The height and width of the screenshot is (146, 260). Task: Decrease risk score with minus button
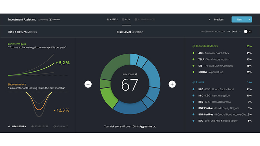[x=88, y=84]
